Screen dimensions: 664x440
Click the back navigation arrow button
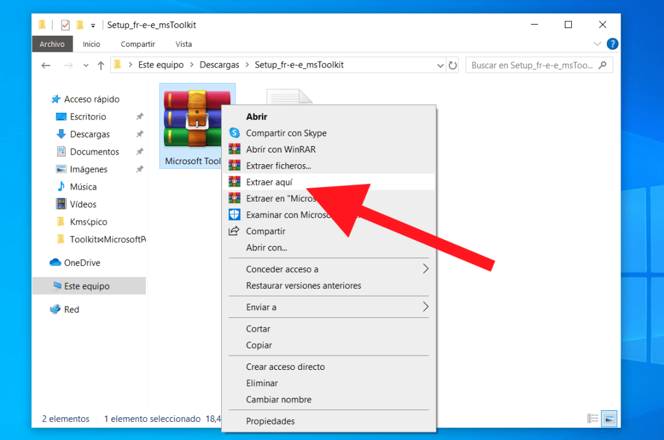click(x=45, y=65)
